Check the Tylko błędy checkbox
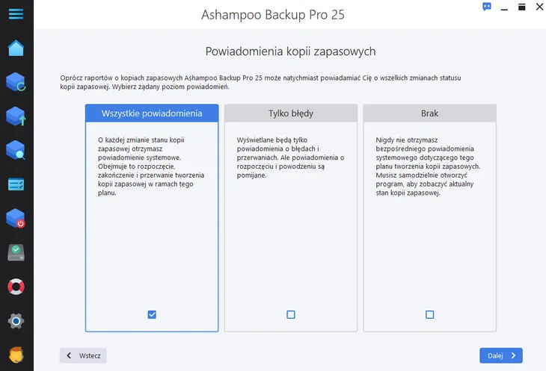The height and width of the screenshot is (371, 546). pyautogui.click(x=291, y=315)
